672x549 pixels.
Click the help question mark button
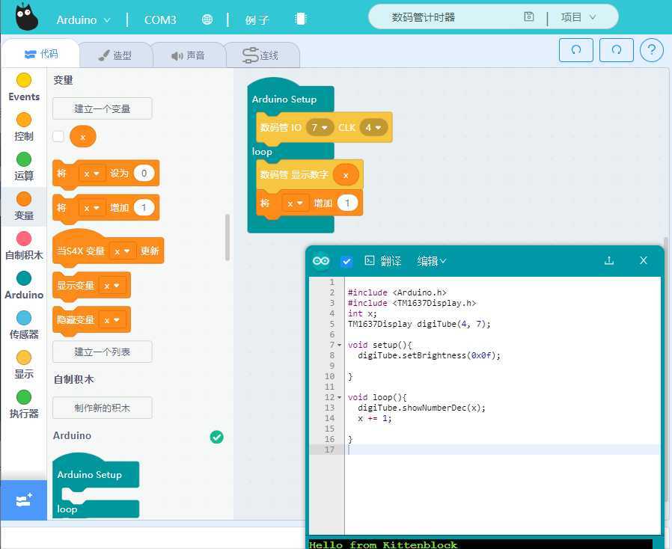pyautogui.click(x=652, y=50)
